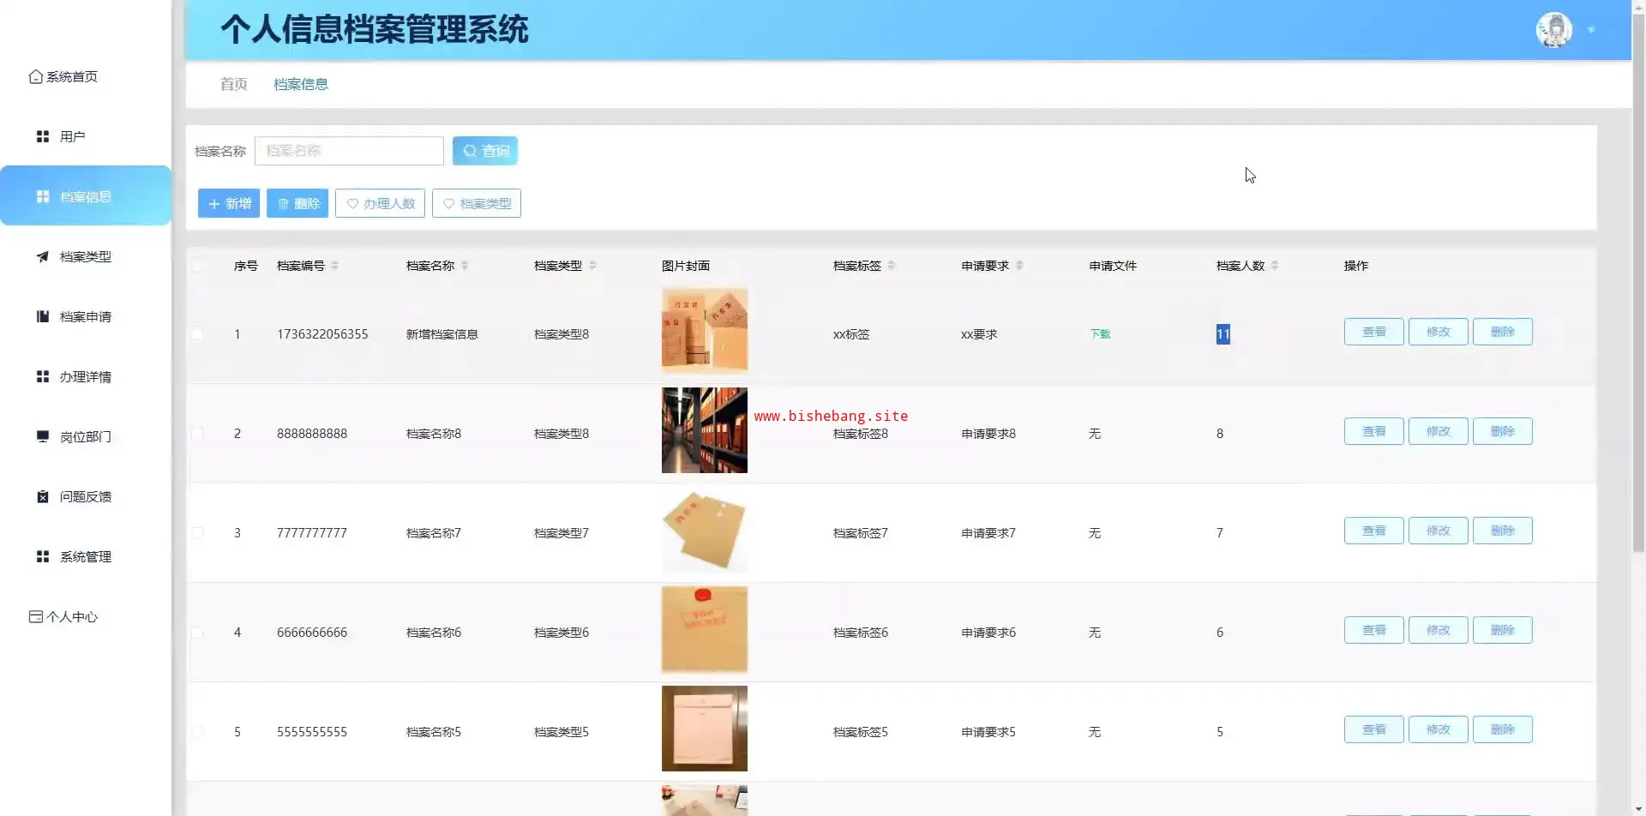This screenshot has width=1646, height=816.
Task: Sort by 申请要求 column arrows
Action: (x=1019, y=266)
